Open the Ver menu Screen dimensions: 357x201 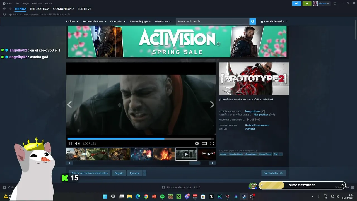(x=17, y=3)
